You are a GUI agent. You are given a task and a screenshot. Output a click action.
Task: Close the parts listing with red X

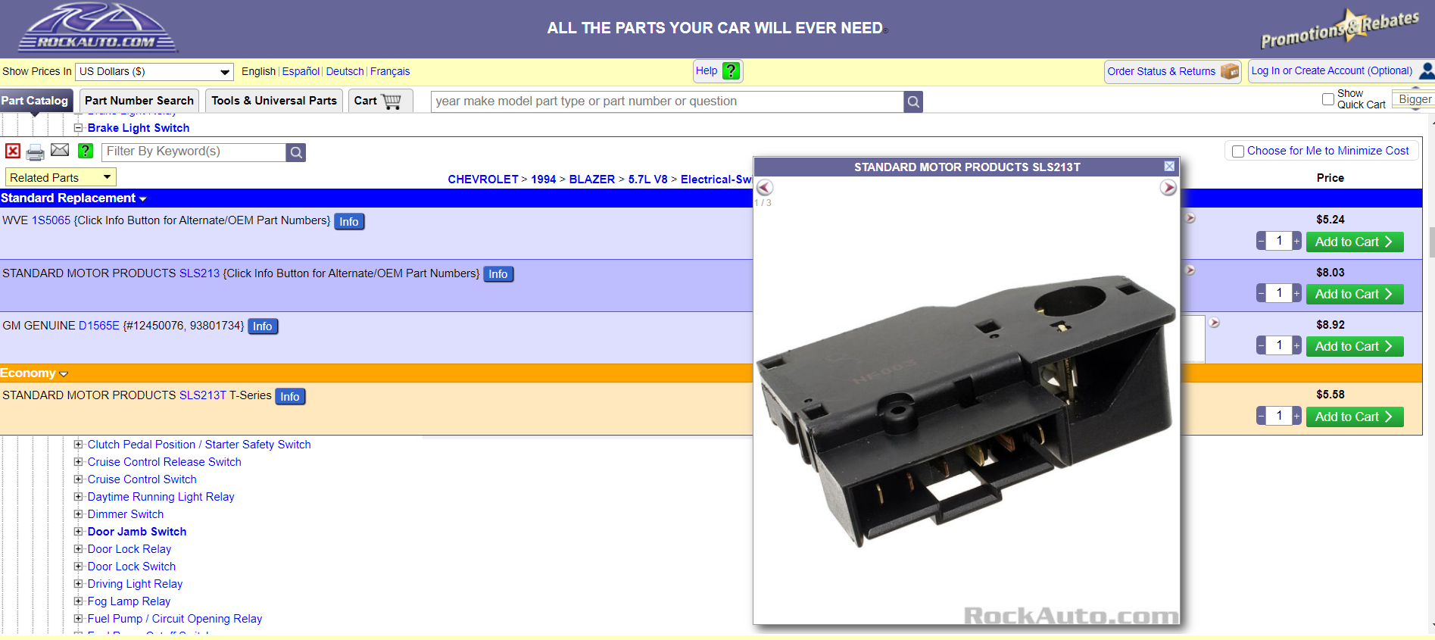(x=13, y=151)
